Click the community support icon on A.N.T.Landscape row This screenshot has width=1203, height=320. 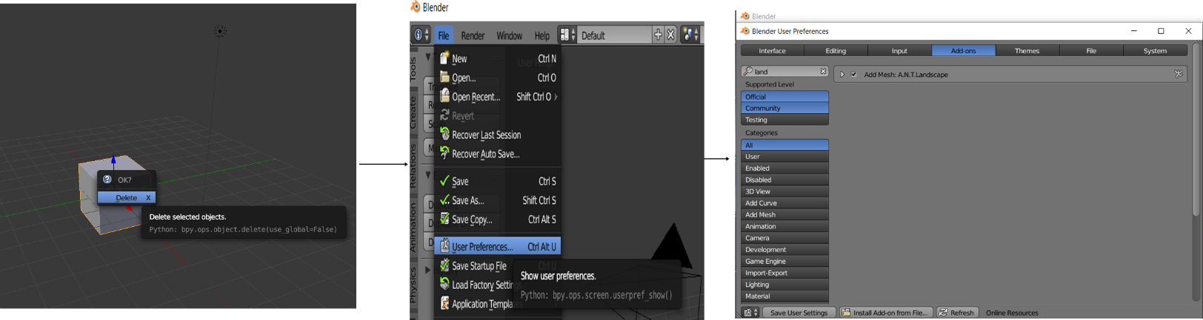coord(1179,74)
